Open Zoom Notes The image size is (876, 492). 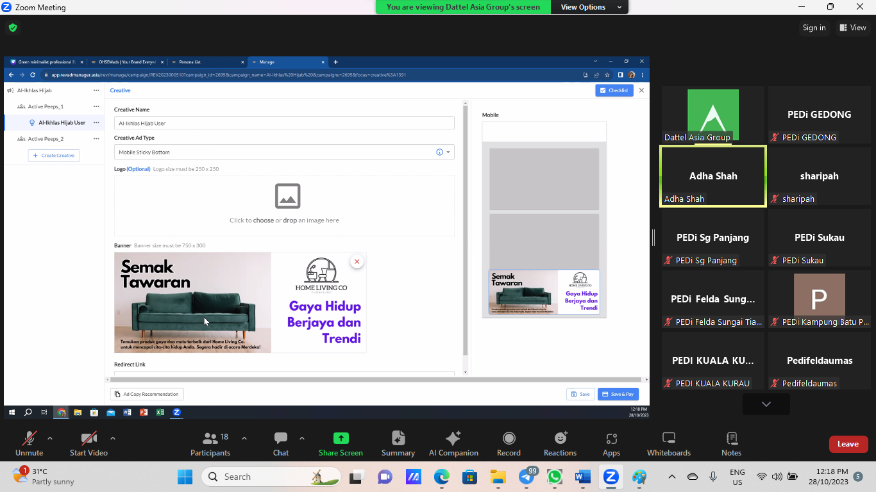tap(731, 443)
